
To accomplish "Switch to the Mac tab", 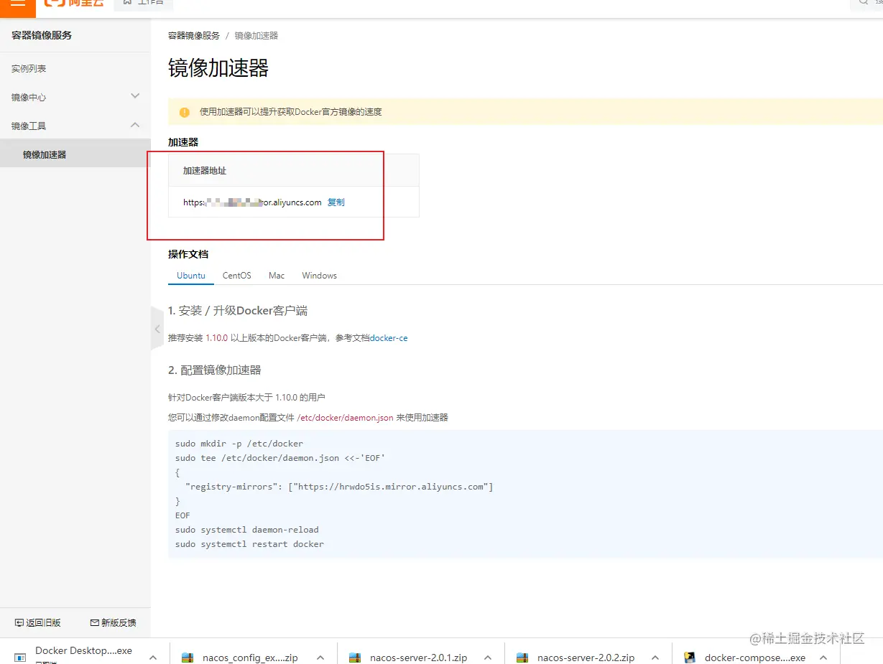I will tap(277, 276).
